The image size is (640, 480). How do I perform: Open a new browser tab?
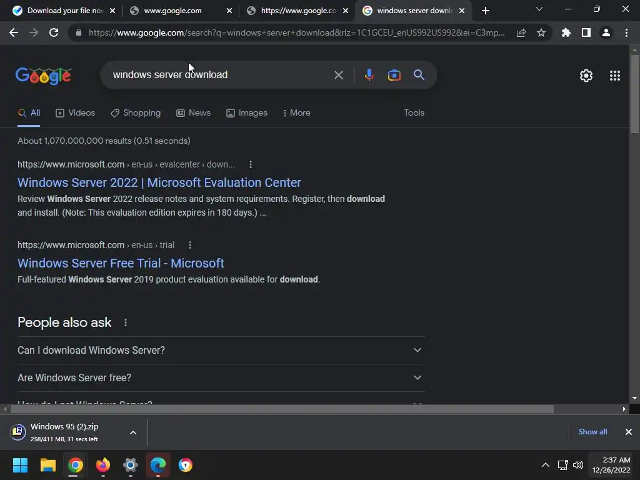[x=485, y=11]
